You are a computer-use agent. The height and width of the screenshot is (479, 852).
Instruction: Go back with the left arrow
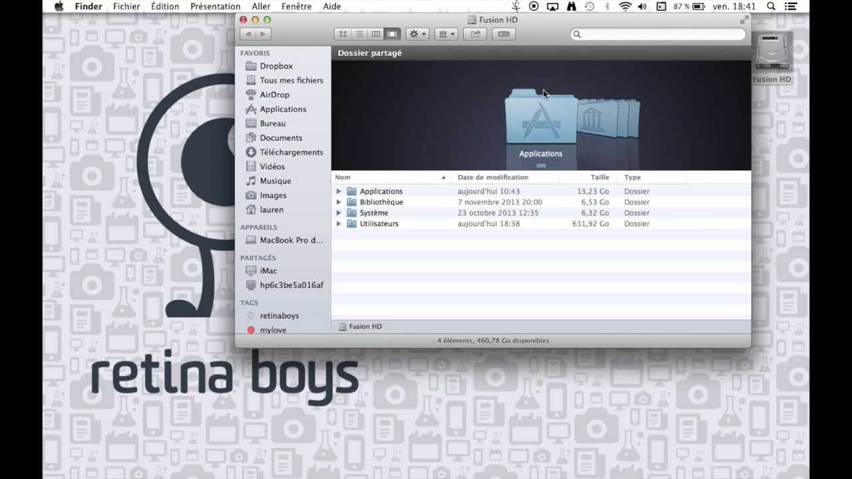coord(248,34)
